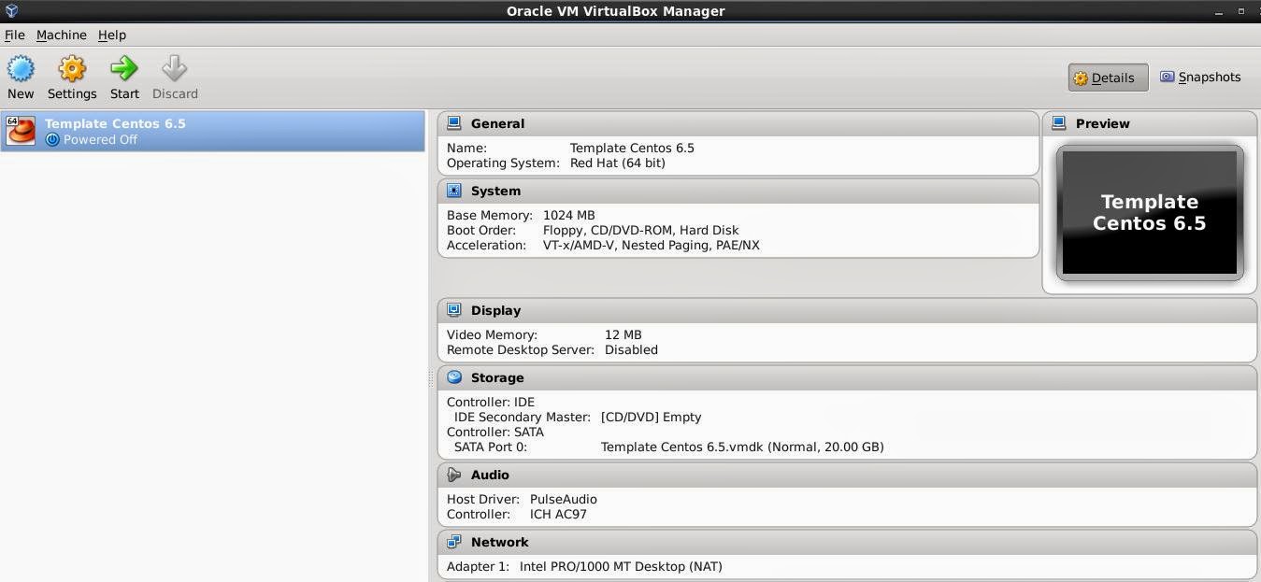Switch to the Details view

pyautogui.click(x=1108, y=78)
